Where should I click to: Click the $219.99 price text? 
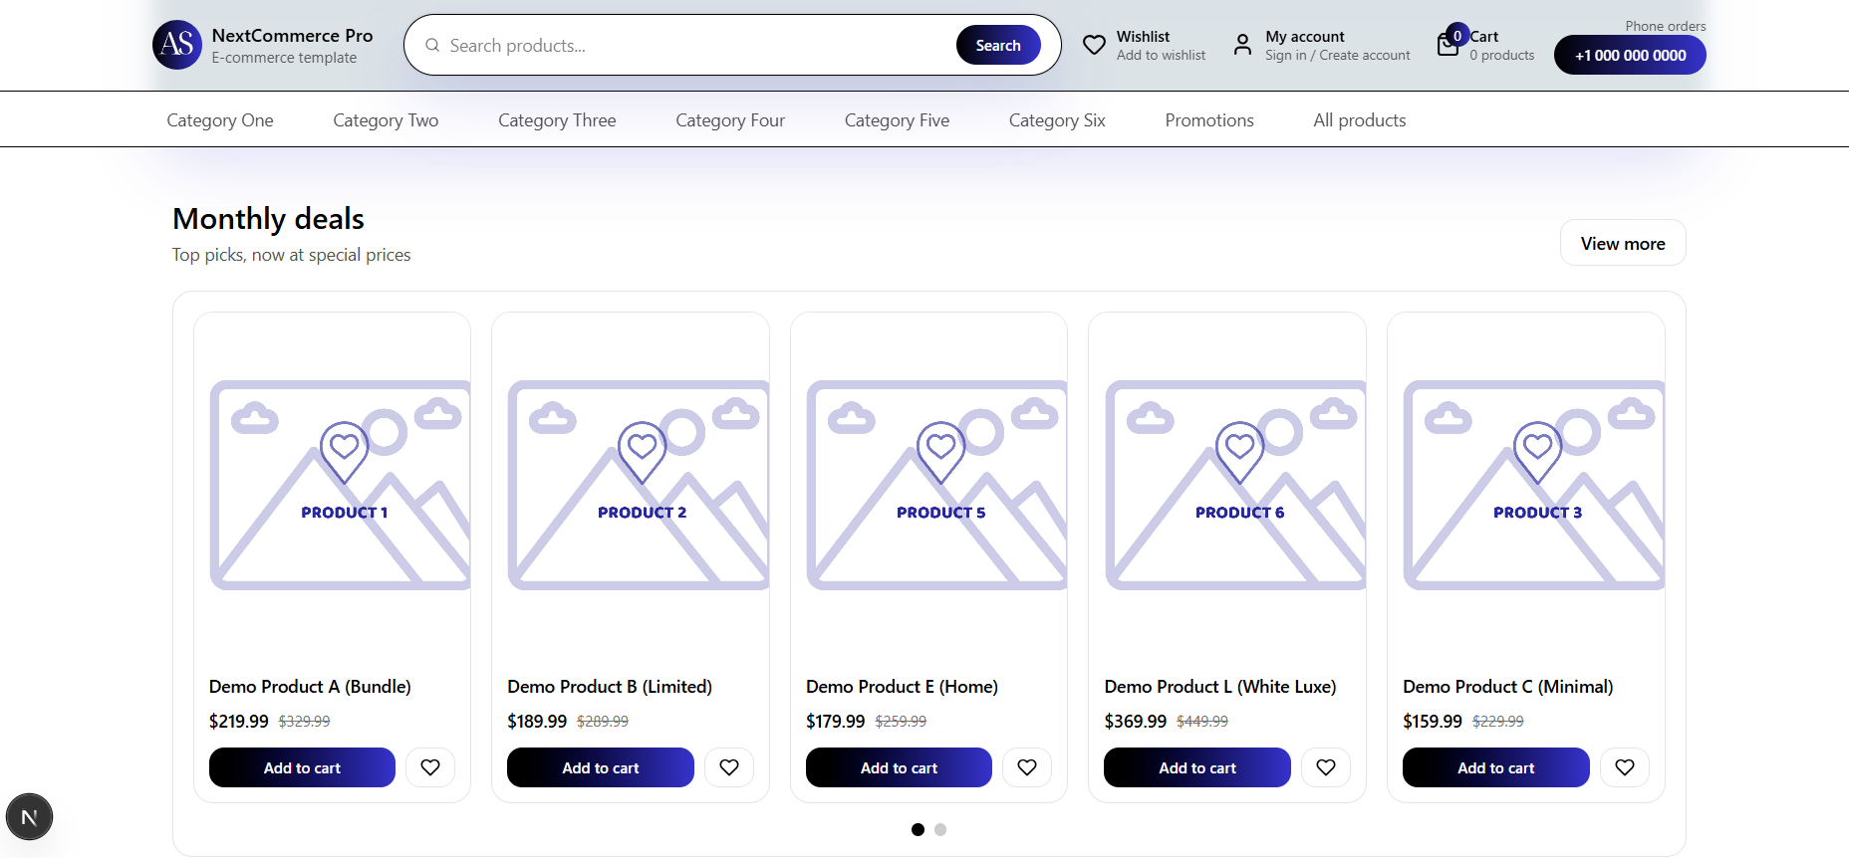click(239, 721)
